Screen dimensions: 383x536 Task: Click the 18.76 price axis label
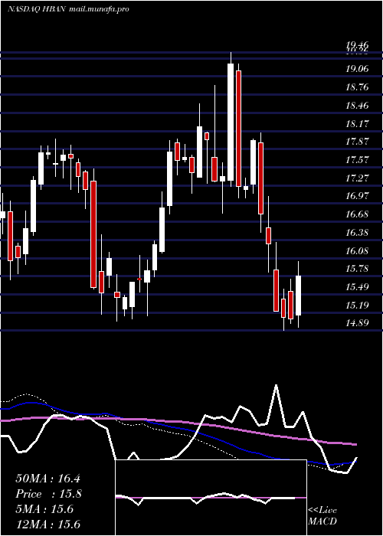[358, 87]
